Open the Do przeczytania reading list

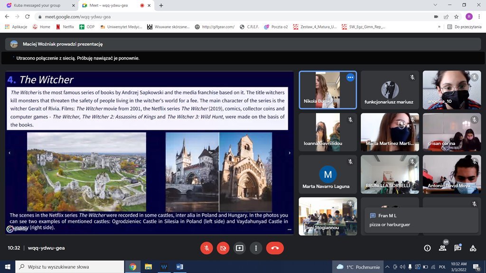pos(464,27)
